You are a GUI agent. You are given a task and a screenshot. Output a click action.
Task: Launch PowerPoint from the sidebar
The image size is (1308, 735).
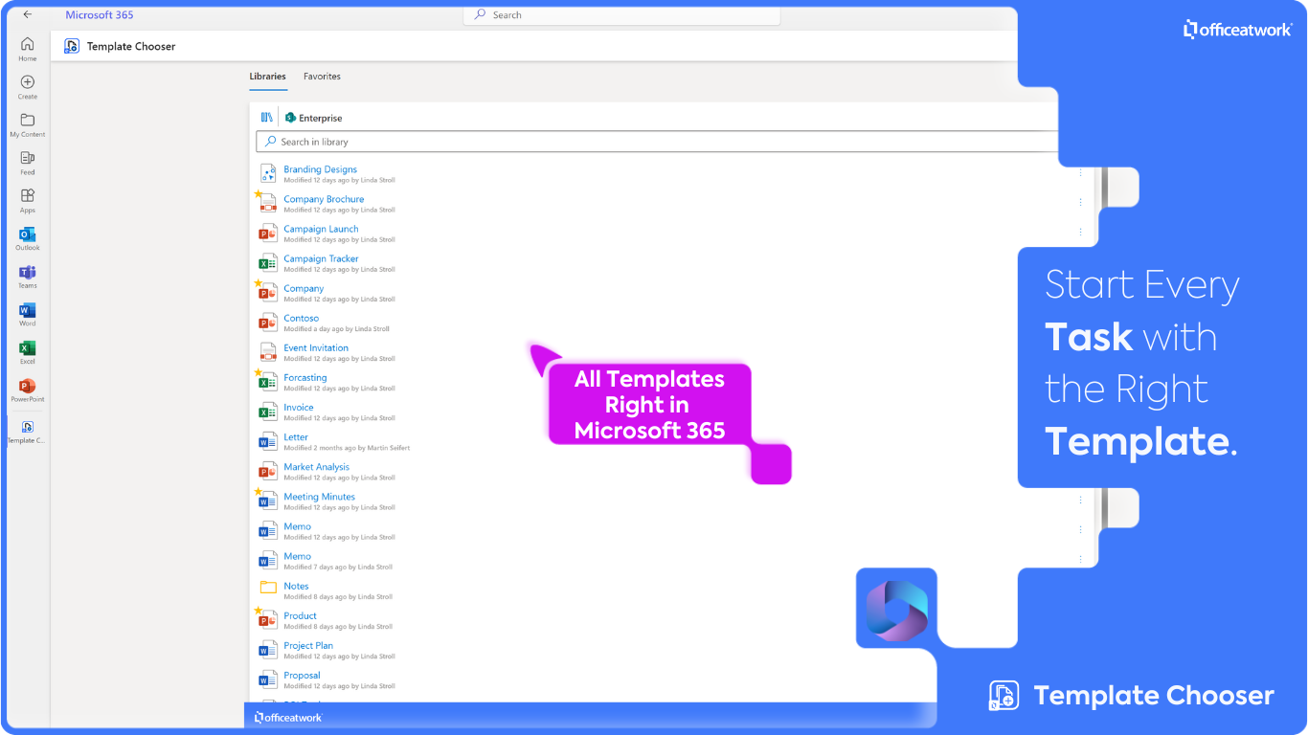tap(28, 390)
